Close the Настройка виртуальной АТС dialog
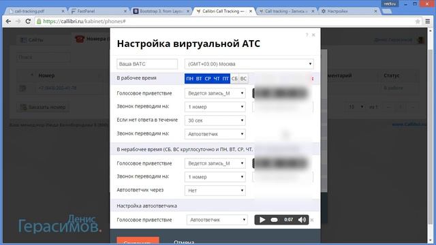Image resolution: width=436 pixels, height=245 pixels. [x=313, y=35]
